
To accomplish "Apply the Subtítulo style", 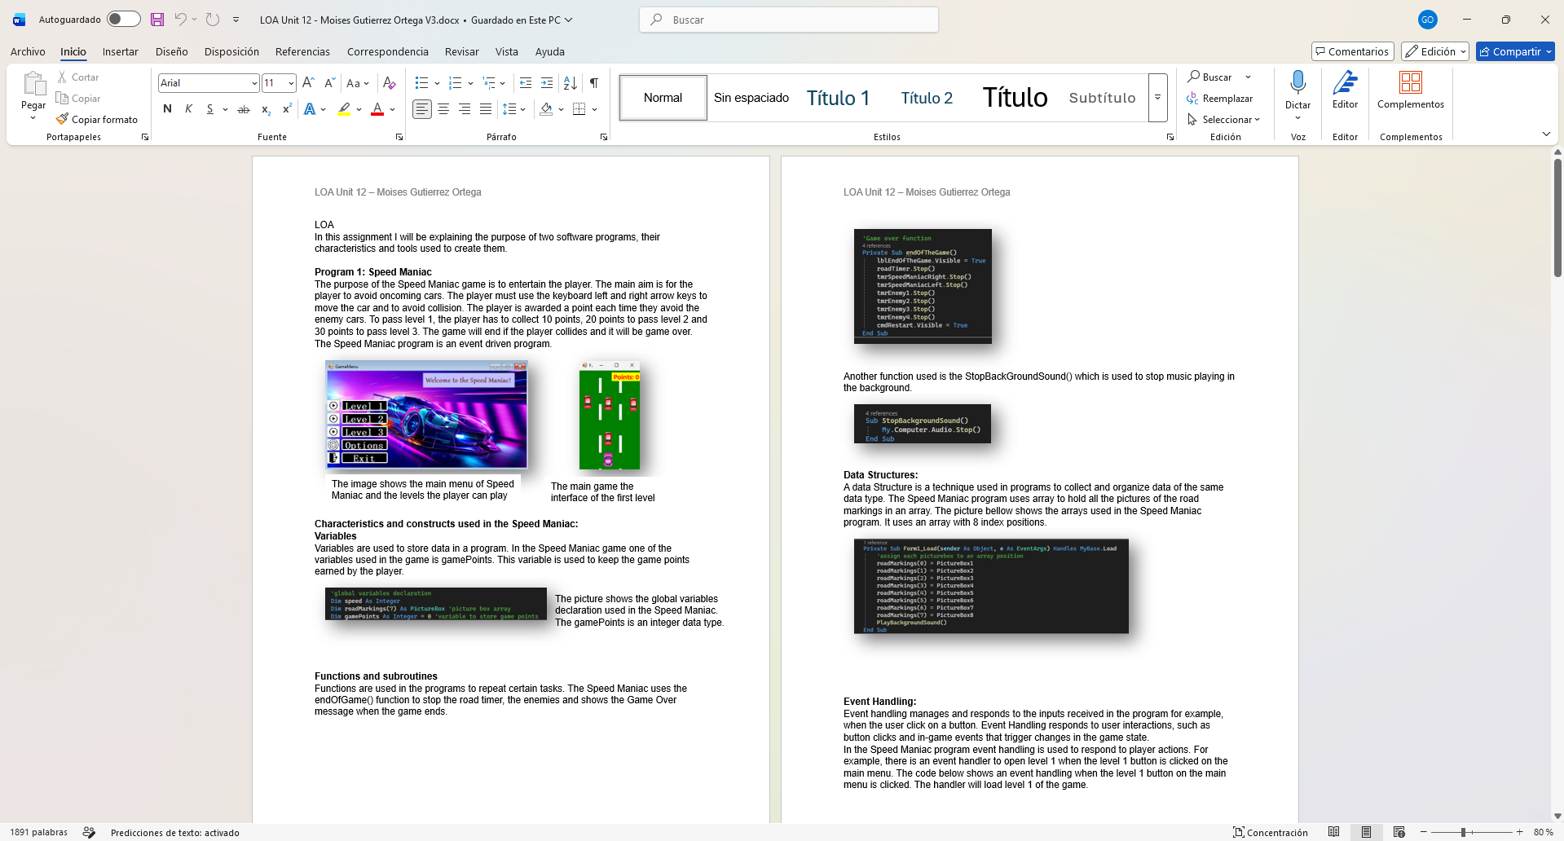I will [1102, 98].
